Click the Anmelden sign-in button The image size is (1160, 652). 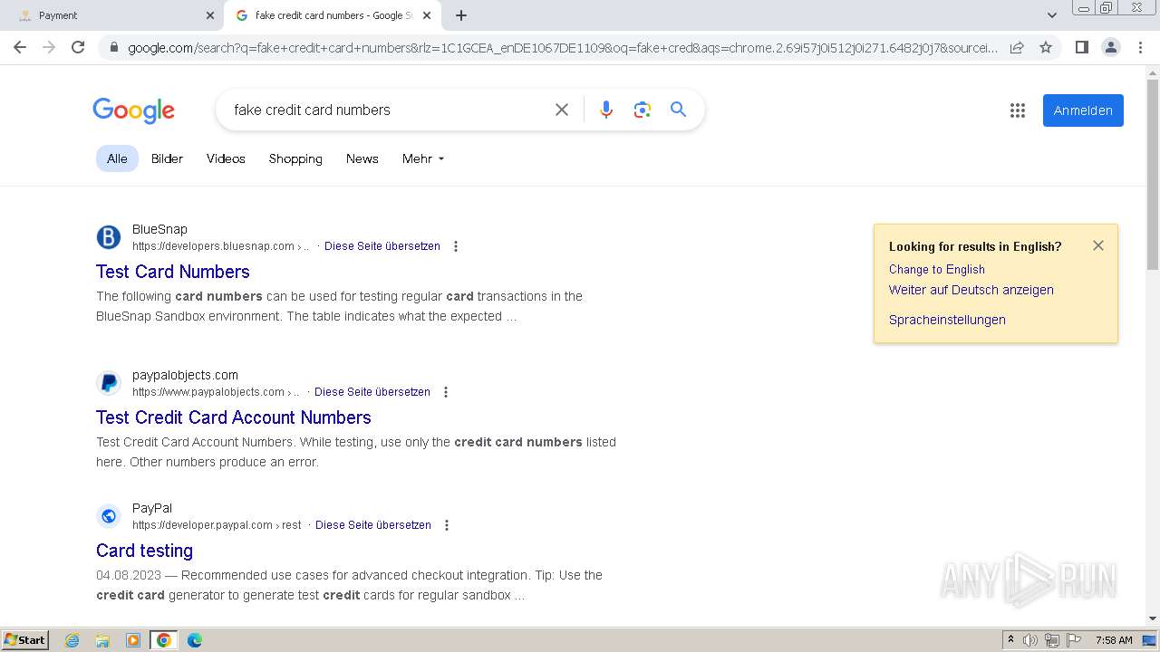tap(1083, 110)
